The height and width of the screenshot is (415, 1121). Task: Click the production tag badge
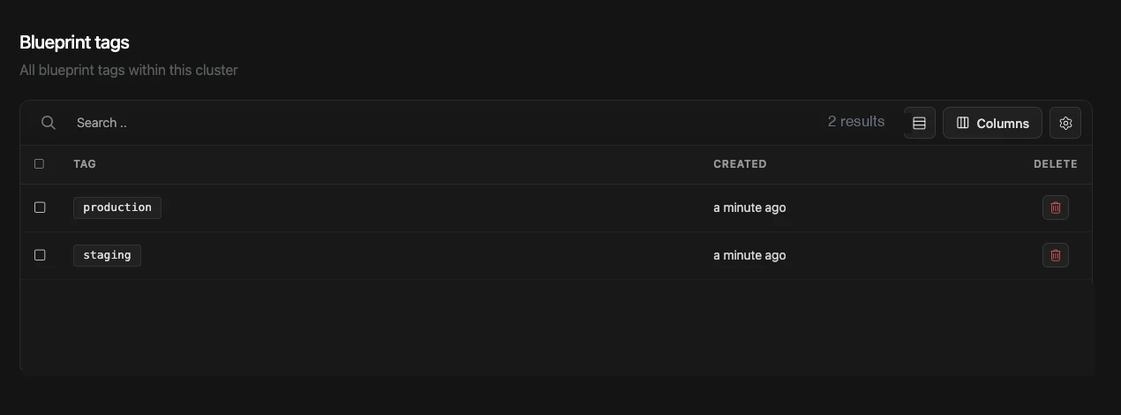[117, 207]
